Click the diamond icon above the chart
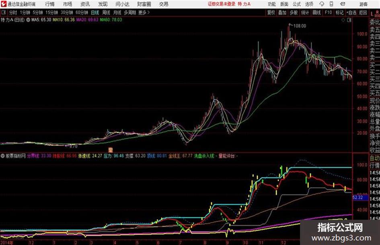 click(343, 20)
